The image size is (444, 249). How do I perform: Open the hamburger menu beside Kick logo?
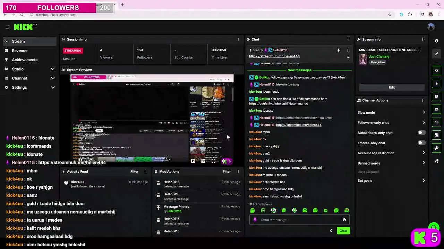pos(7,27)
